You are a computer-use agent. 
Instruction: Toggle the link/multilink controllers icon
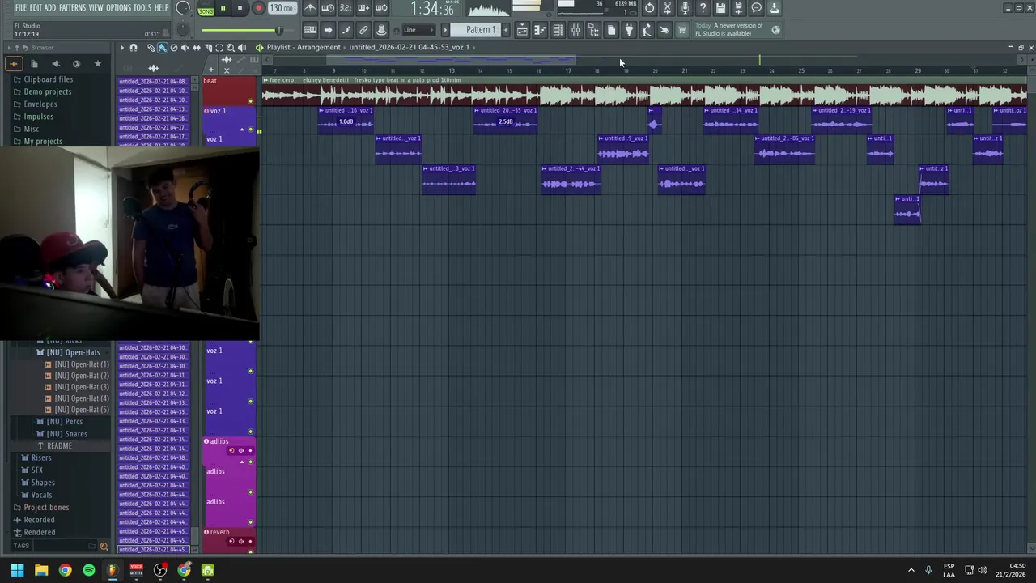click(363, 30)
